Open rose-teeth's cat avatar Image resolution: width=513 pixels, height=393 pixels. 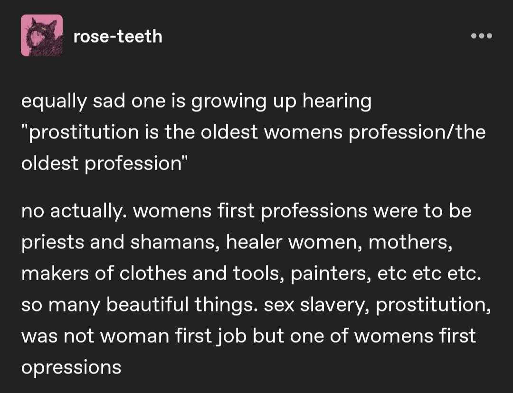tap(42, 35)
